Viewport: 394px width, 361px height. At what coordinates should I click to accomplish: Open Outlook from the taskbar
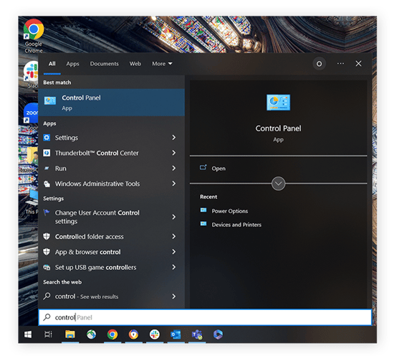click(x=176, y=334)
